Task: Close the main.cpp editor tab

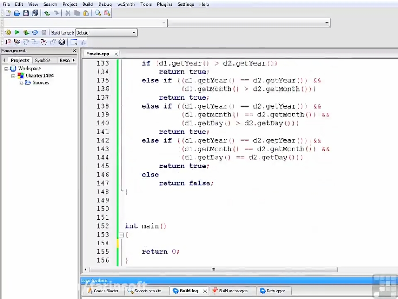Action: [116, 54]
